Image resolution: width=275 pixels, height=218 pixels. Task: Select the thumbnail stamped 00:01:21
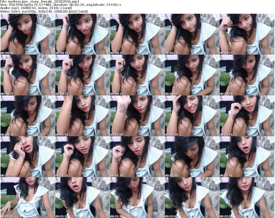28,157
